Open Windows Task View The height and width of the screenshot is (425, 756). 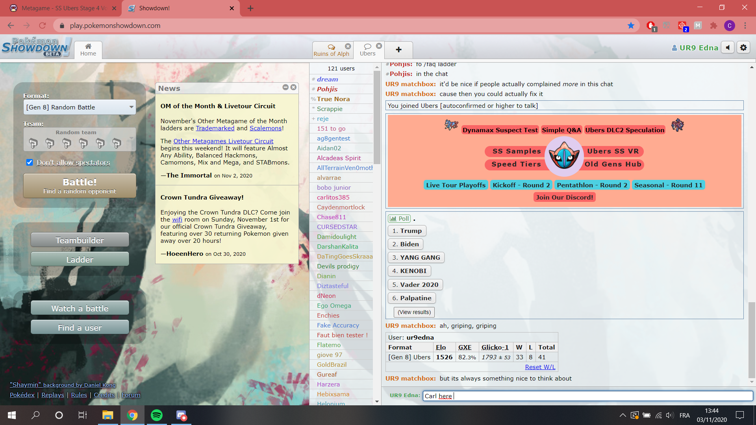[x=83, y=415]
